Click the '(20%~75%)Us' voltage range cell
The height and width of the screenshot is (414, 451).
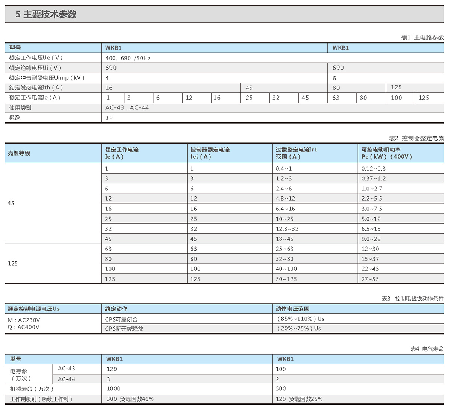(x=299, y=328)
